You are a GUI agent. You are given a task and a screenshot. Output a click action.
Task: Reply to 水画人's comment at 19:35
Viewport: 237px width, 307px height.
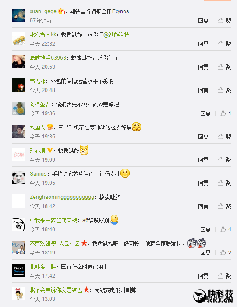pos(203,137)
